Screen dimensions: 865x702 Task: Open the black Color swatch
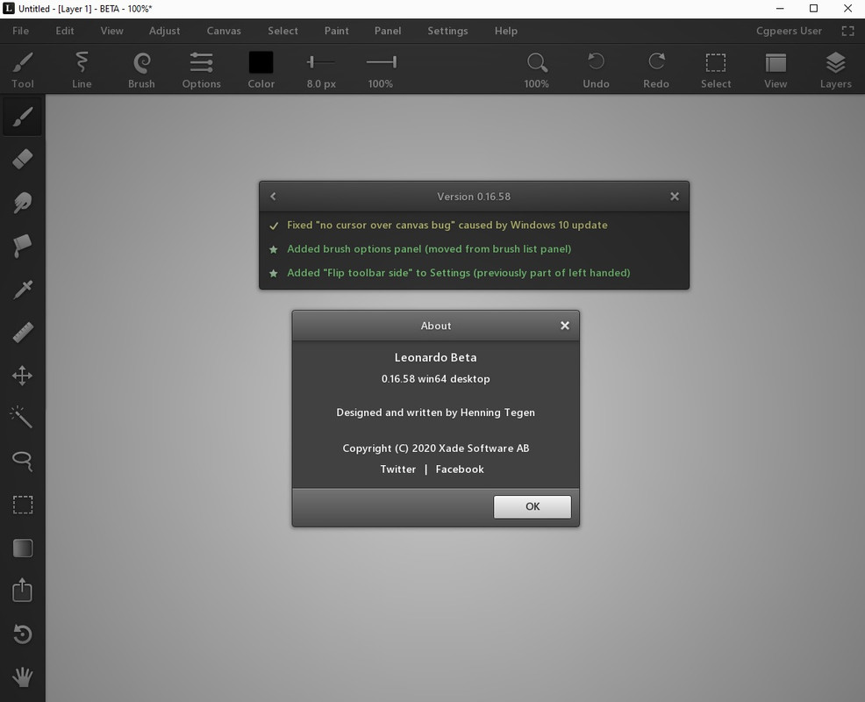[261, 69]
